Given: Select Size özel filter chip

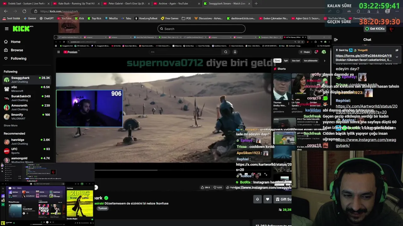Looking at the screenshot, I should click(x=296, y=61).
